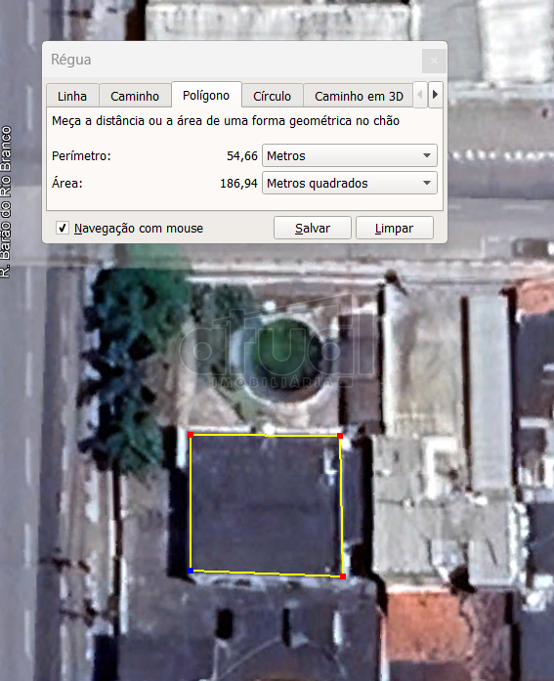This screenshot has width=554, height=681.
Task: Select the Polígono tab
Action: [x=206, y=95]
